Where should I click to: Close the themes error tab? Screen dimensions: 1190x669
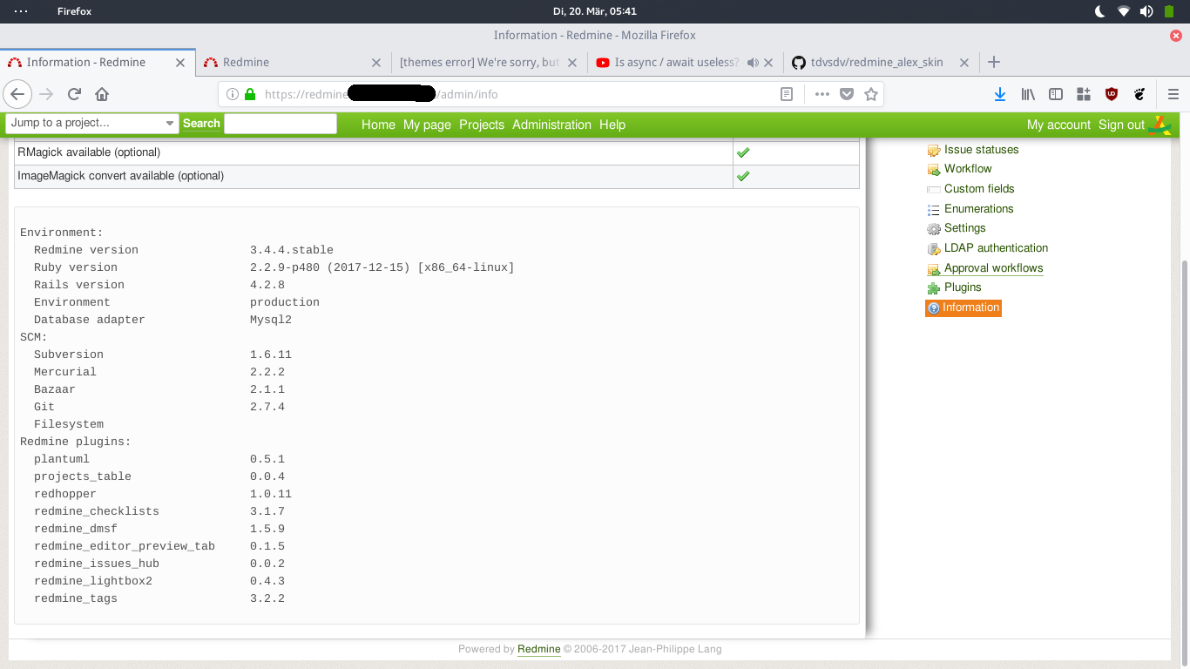pos(572,63)
